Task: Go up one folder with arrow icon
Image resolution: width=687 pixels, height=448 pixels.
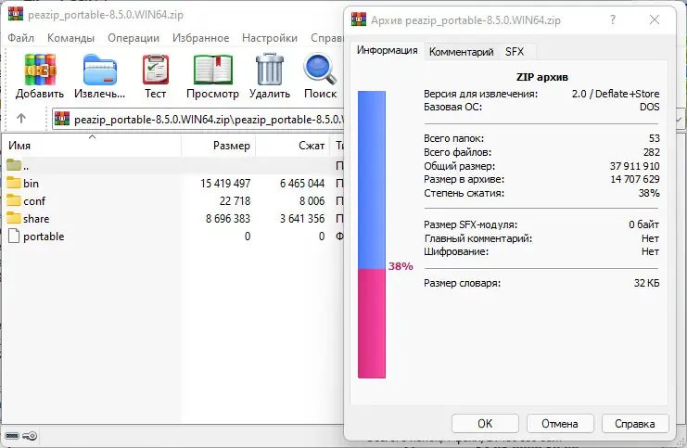Action: (x=21, y=118)
